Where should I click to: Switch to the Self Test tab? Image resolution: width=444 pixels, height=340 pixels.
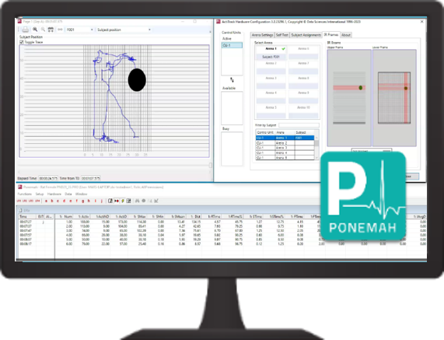(x=282, y=35)
